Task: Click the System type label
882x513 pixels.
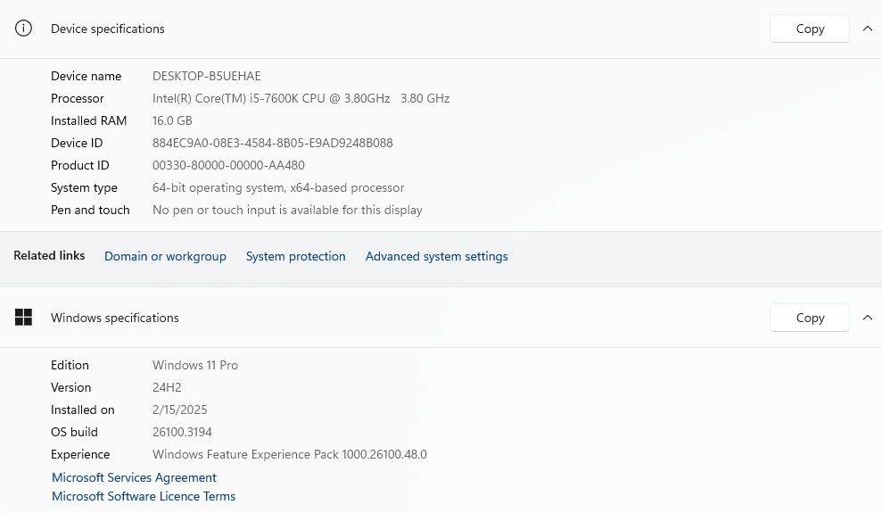Action: tap(84, 188)
